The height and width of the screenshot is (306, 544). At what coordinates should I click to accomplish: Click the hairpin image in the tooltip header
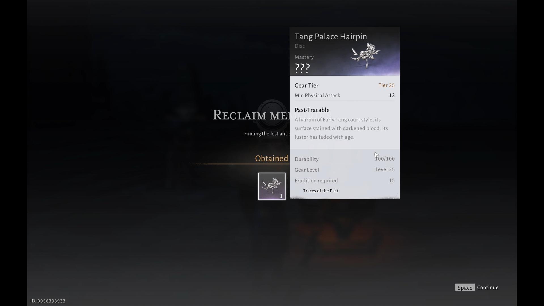point(365,56)
